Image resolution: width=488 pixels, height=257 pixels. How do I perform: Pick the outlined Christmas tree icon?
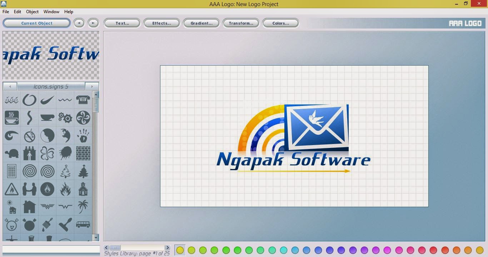65,171
